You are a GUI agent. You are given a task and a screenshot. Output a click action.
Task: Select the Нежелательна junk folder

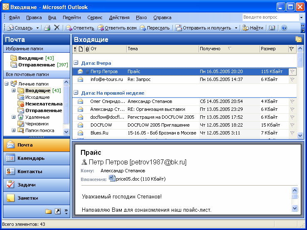40,104
